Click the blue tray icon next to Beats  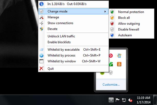(119, 56)
